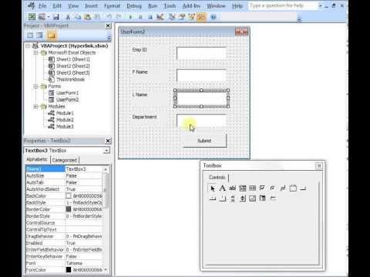Viewport: 370px width, 277px height.
Task: Click the BorderColor swatch in Properties
Action: pos(69,209)
